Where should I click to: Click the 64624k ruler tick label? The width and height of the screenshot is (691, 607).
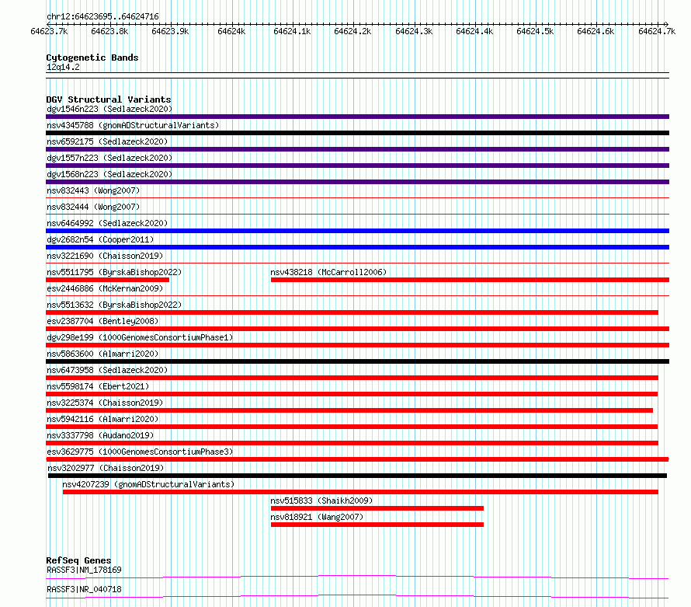pos(231,31)
